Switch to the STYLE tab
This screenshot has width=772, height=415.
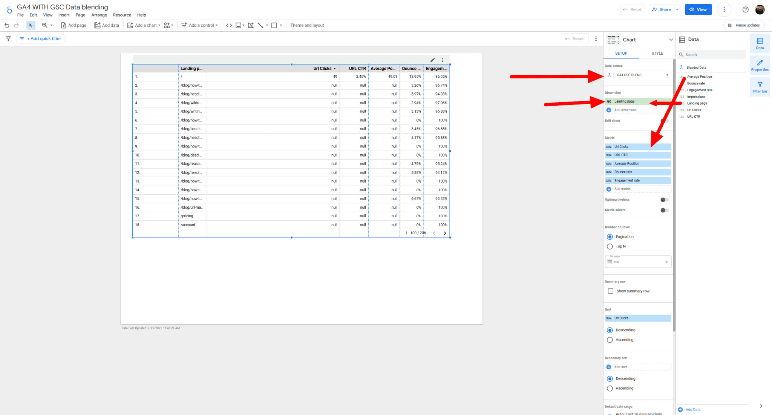(x=657, y=53)
